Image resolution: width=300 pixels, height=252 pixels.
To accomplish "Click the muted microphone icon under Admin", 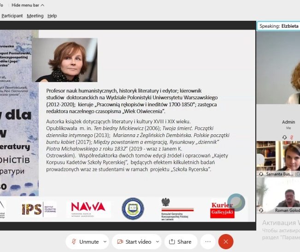I will tap(292, 137).
